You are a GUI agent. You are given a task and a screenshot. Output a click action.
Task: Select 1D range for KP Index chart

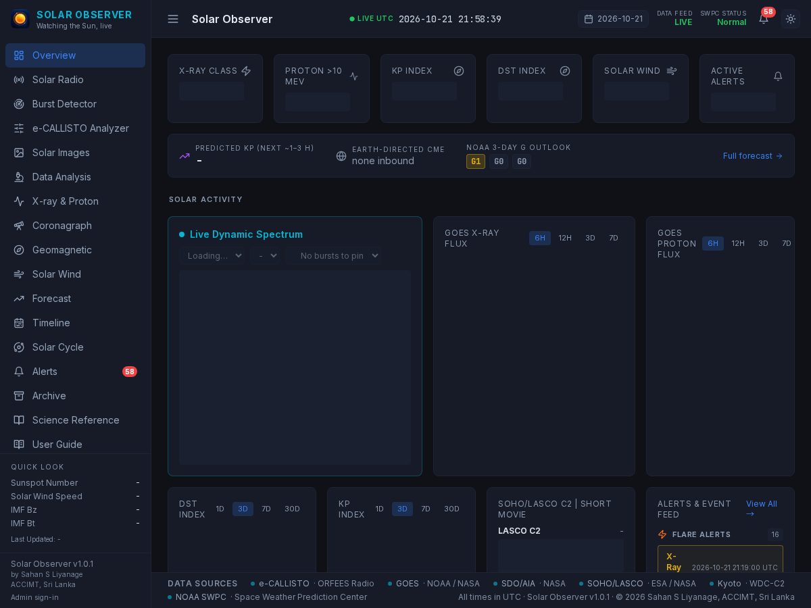[379, 509]
